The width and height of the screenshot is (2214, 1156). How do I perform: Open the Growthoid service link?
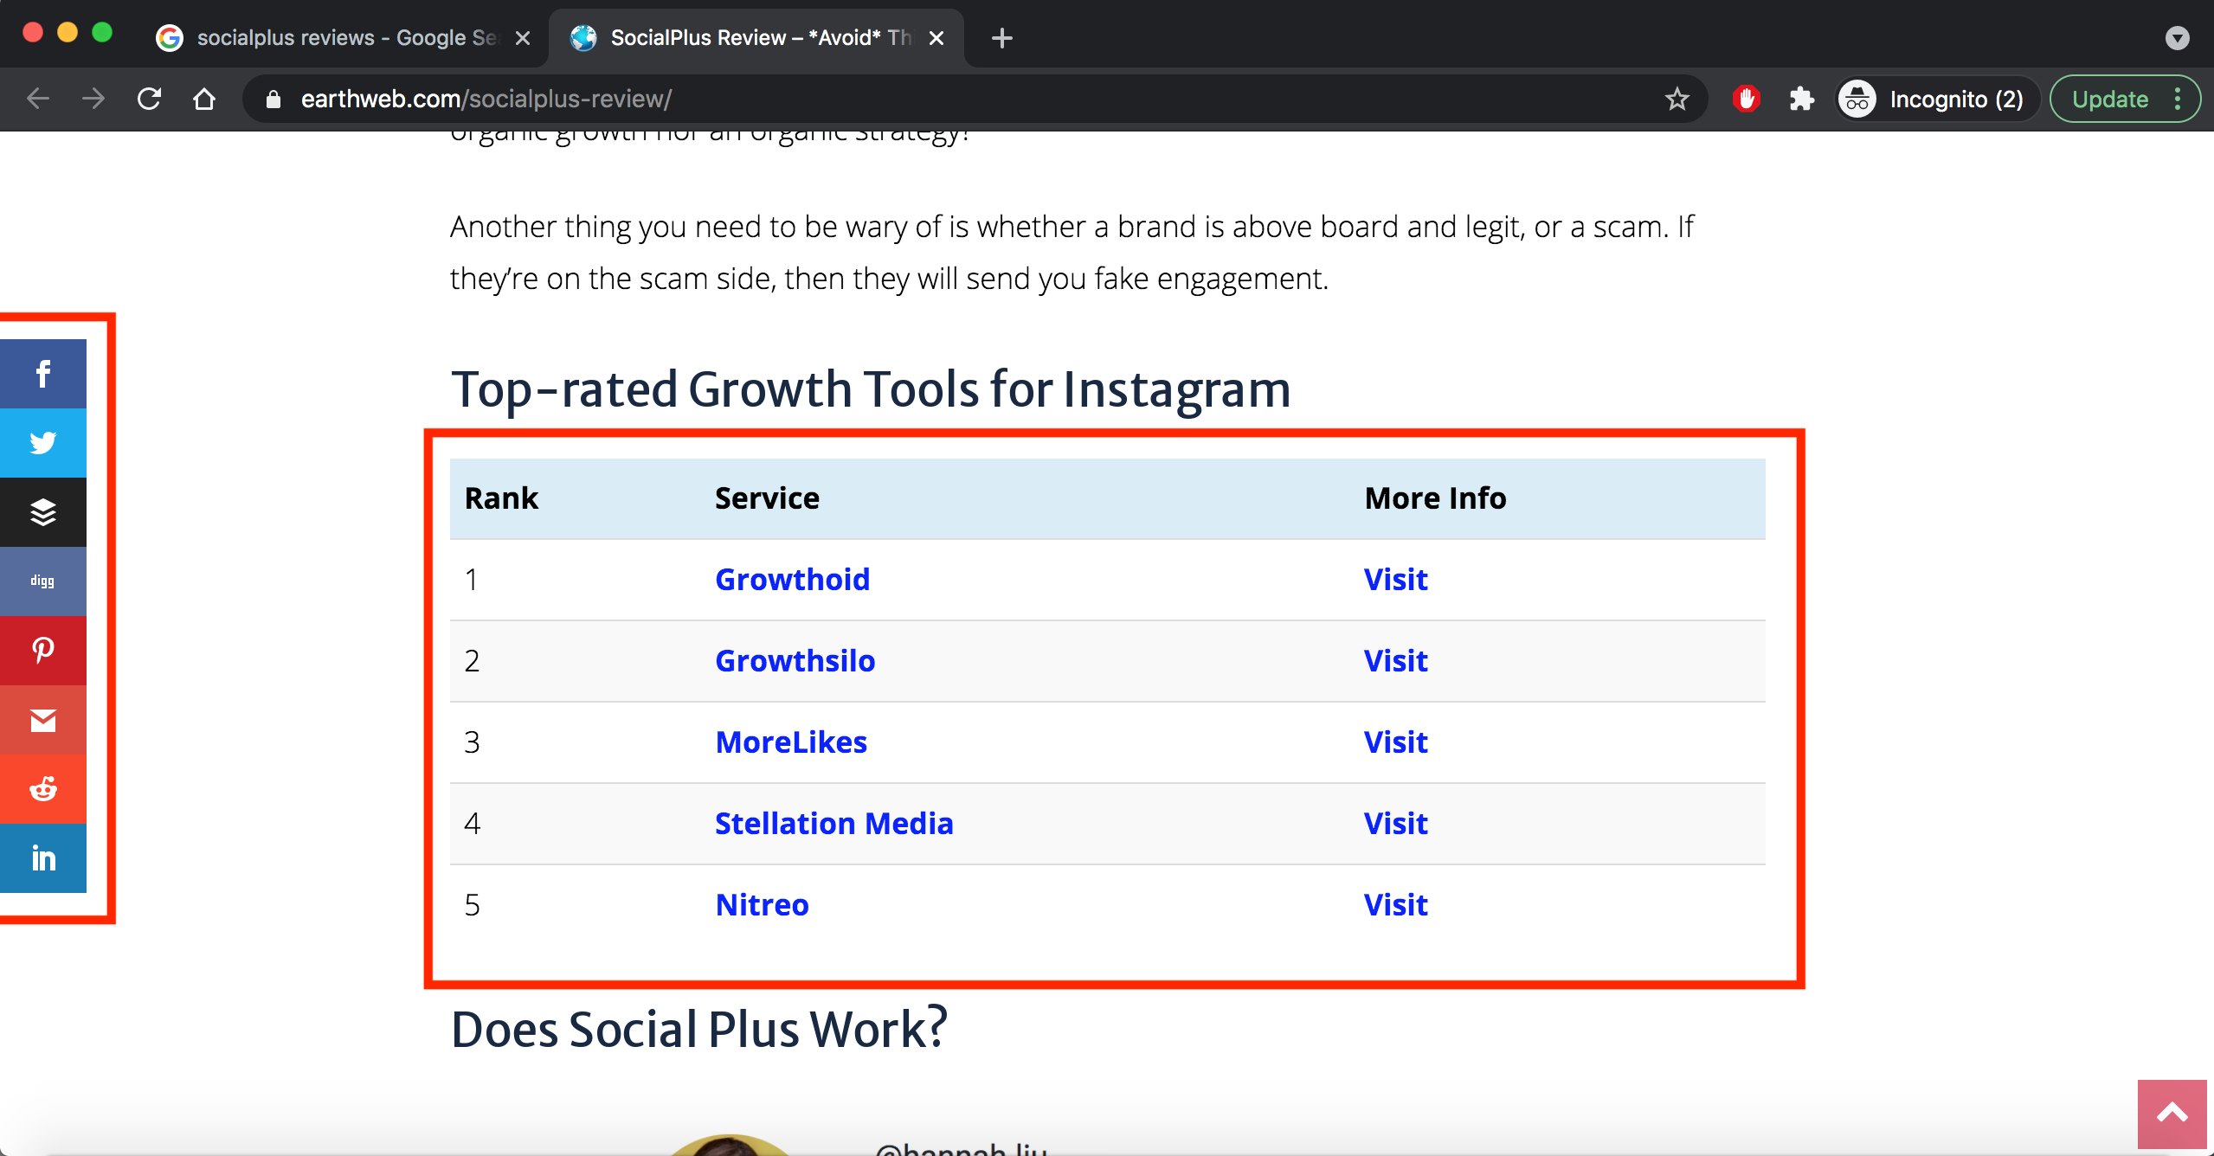(792, 580)
